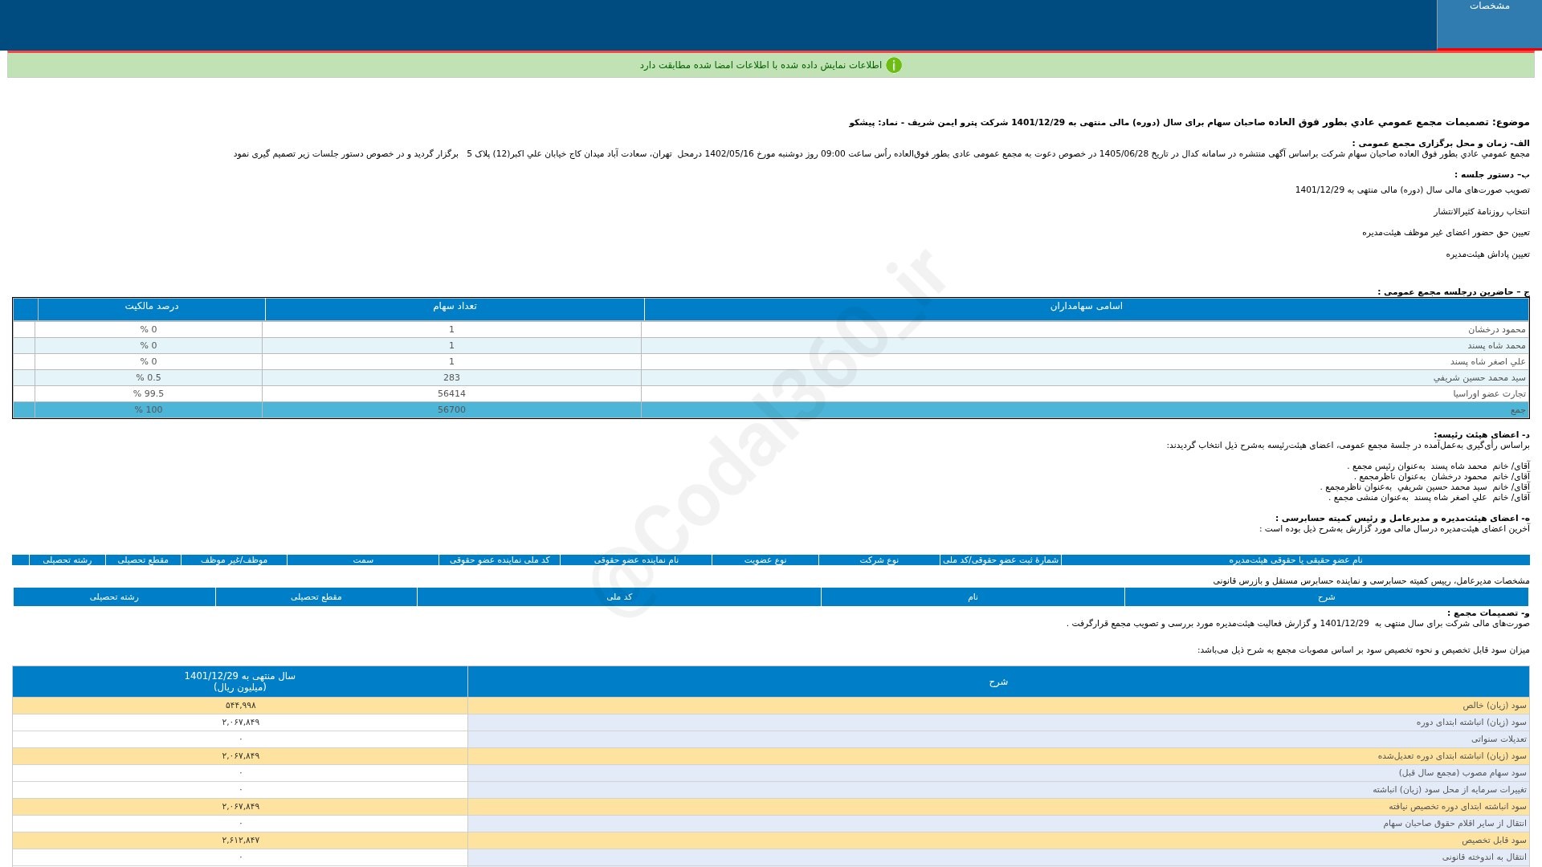Click ownership percentage 99.5 %
This screenshot has width=1542, height=867.
[149, 394]
